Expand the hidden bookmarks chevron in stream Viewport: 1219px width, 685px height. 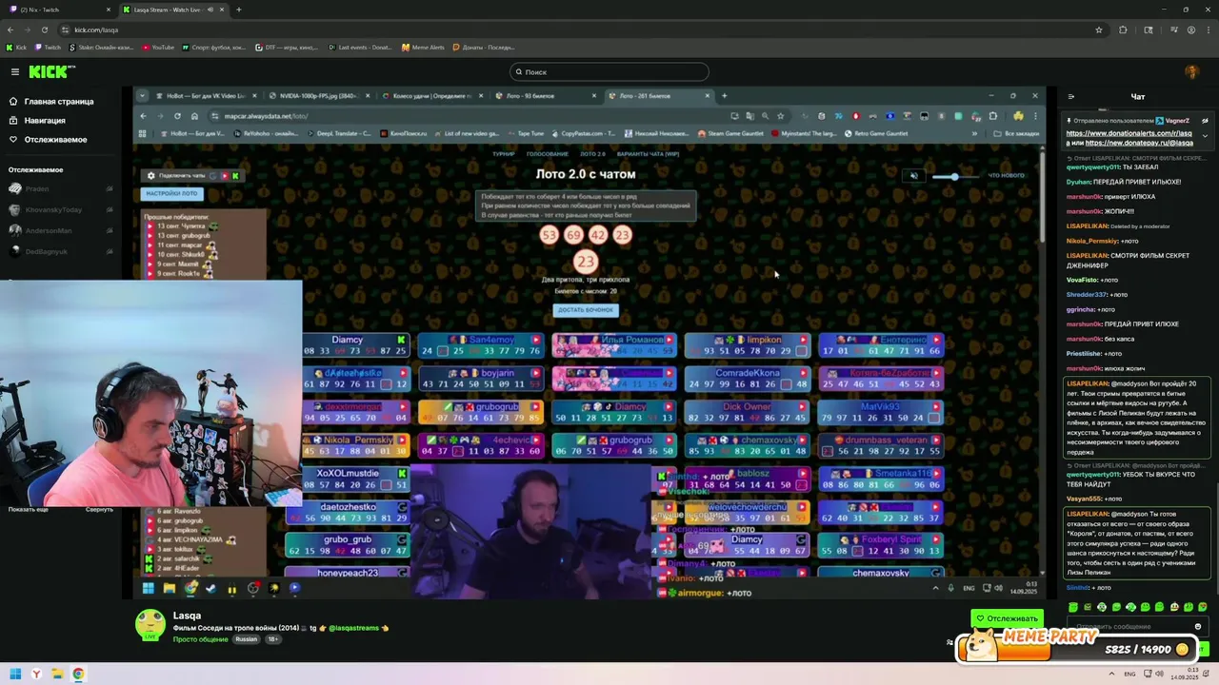974,133
